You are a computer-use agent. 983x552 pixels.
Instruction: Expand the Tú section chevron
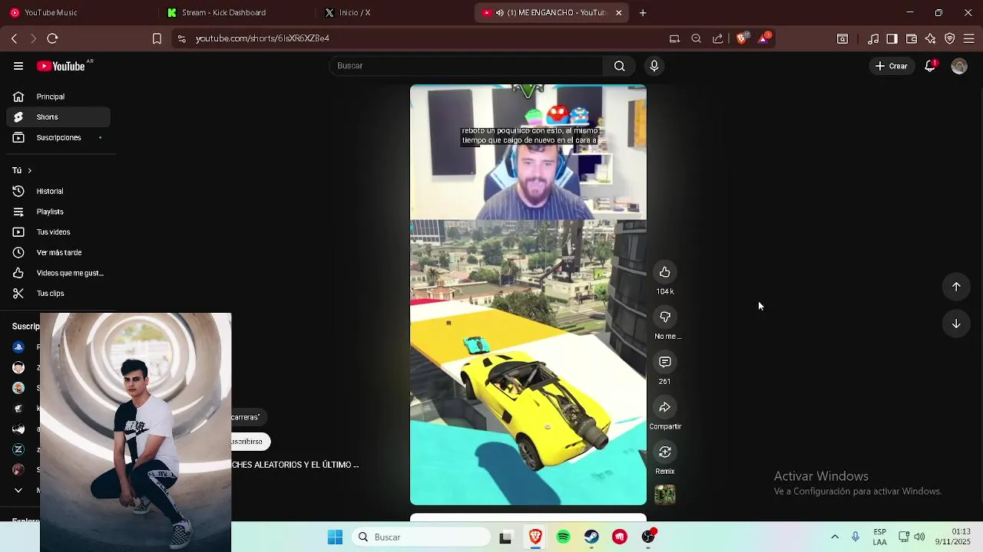pyautogui.click(x=29, y=170)
